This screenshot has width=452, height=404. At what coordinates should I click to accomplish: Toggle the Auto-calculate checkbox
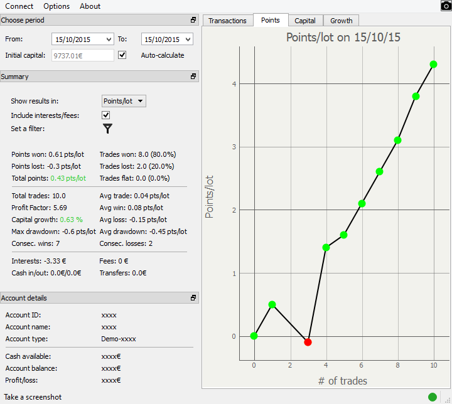[x=122, y=55]
